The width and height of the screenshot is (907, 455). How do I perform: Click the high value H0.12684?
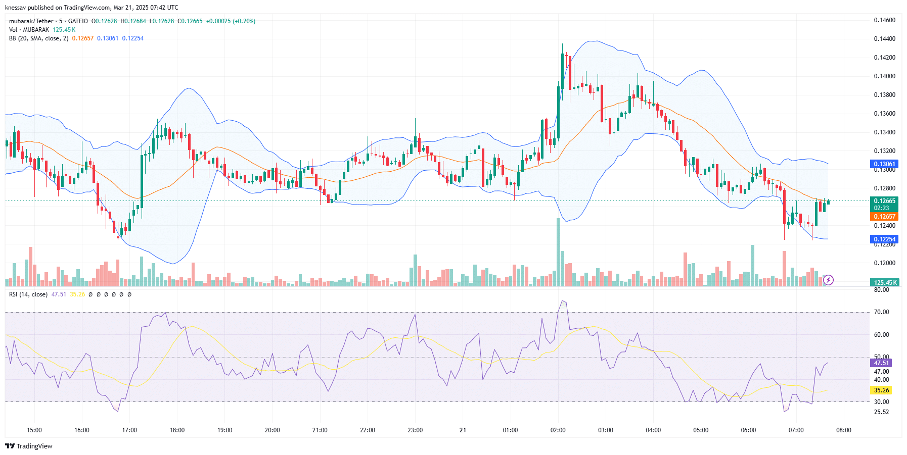tap(133, 21)
